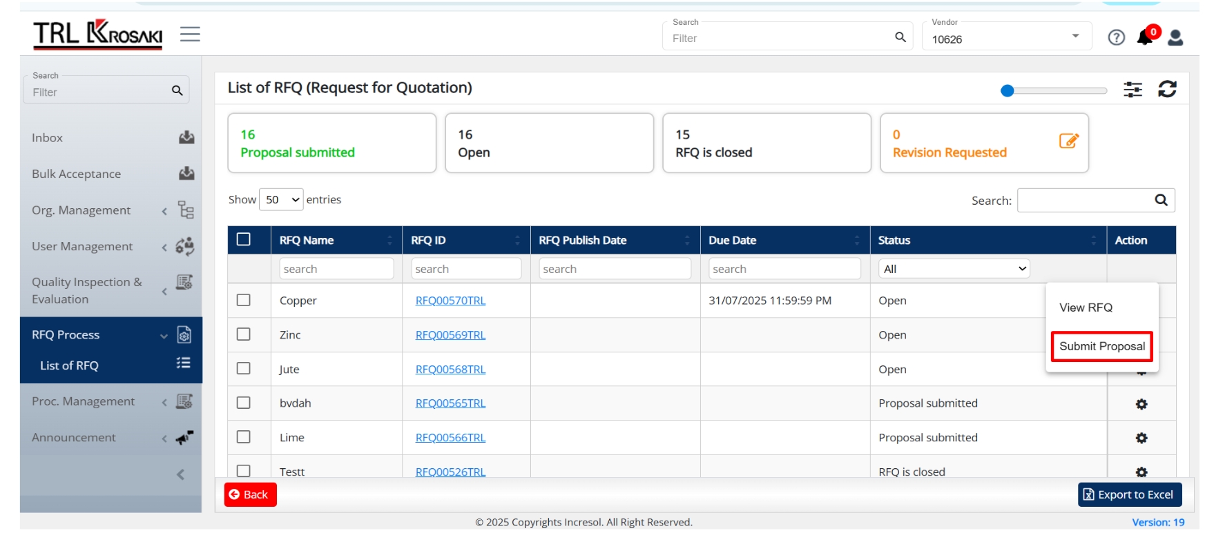Click the red Back button

(x=250, y=494)
